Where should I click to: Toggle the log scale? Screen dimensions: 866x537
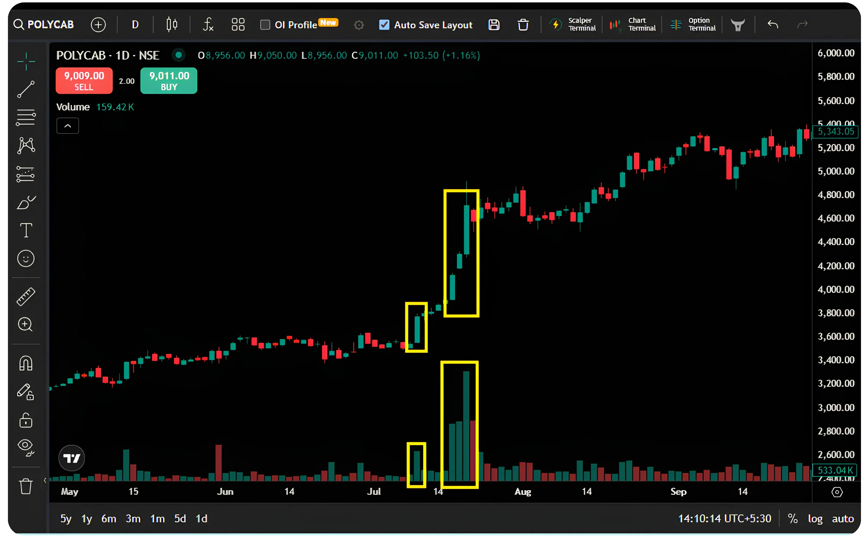[x=815, y=519]
